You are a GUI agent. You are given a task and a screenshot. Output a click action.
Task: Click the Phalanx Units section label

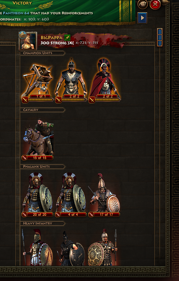[36, 167]
